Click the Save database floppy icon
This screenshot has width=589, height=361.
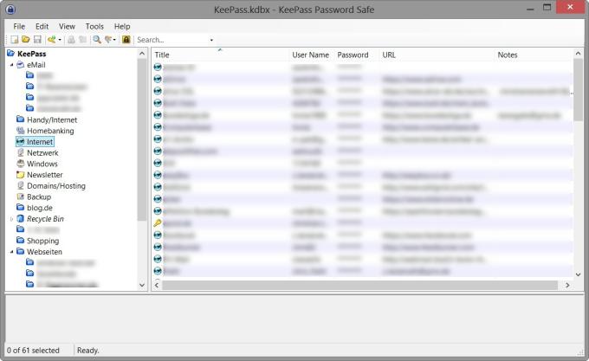[x=37, y=40]
